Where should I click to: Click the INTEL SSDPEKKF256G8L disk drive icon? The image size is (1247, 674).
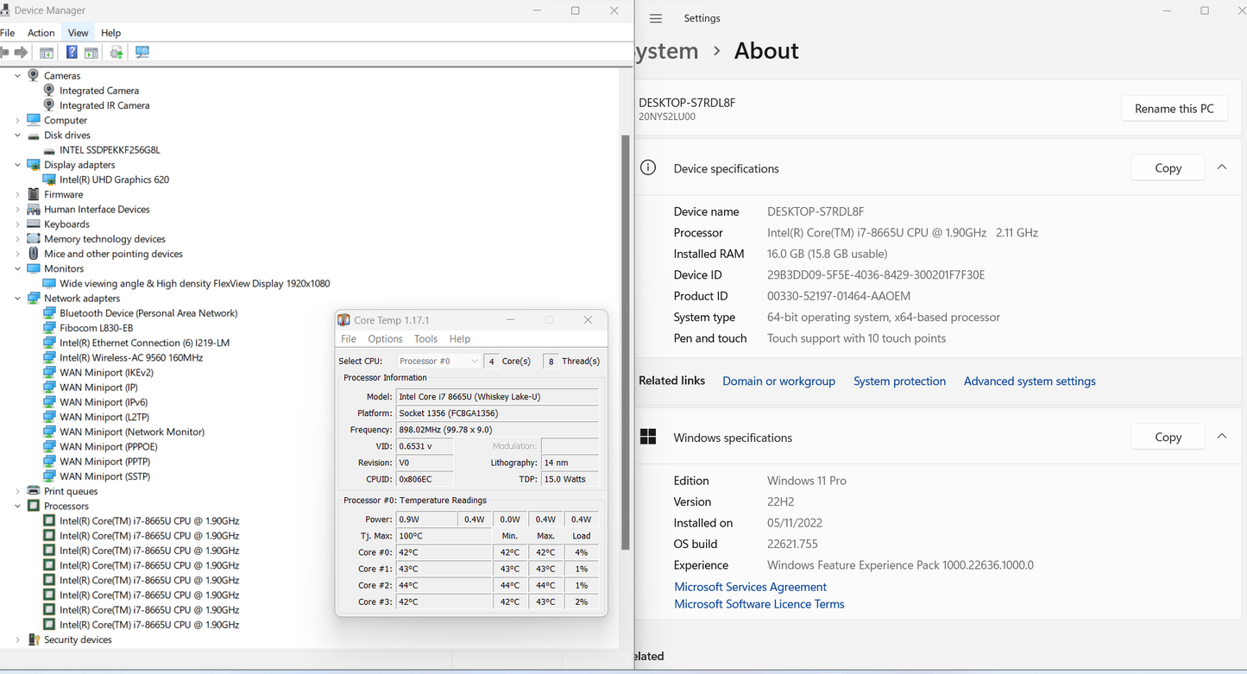pos(49,150)
